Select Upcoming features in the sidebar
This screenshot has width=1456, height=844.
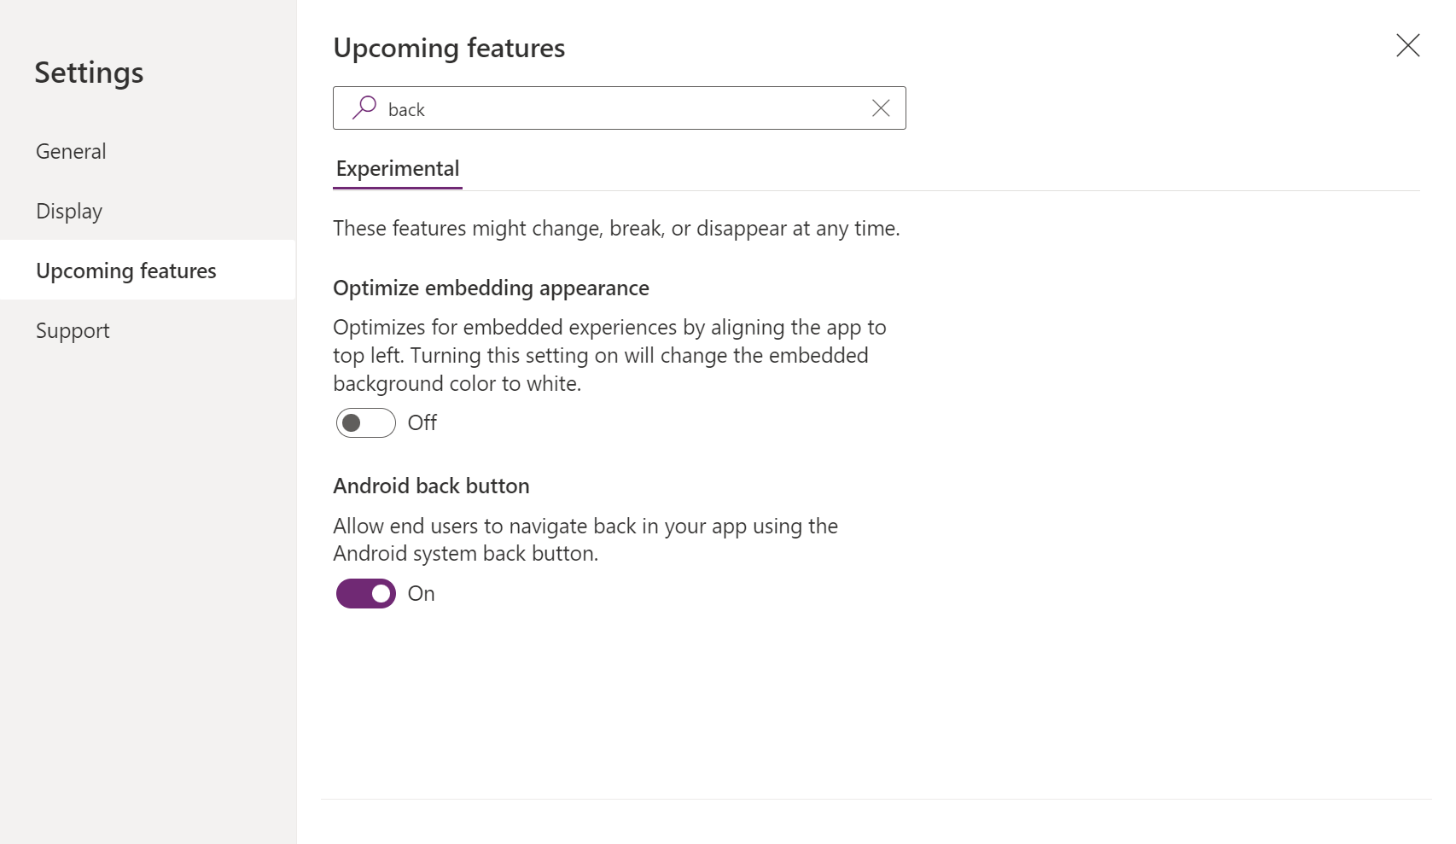click(125, 270)
